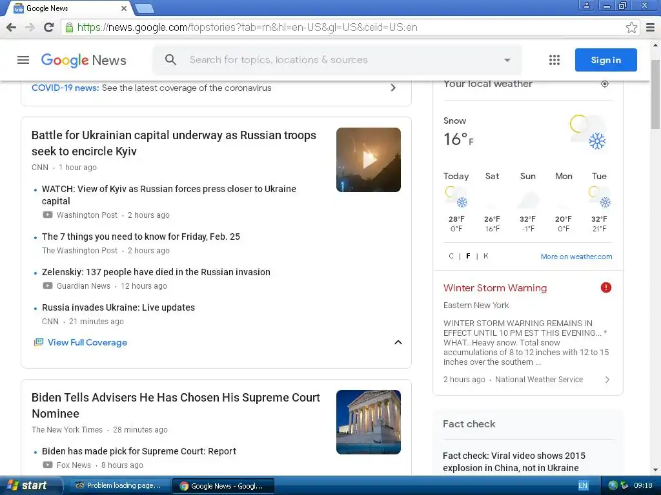This screenshot has height=495, width=661.
Task: Go back to previous page
Action: [12, 27]
